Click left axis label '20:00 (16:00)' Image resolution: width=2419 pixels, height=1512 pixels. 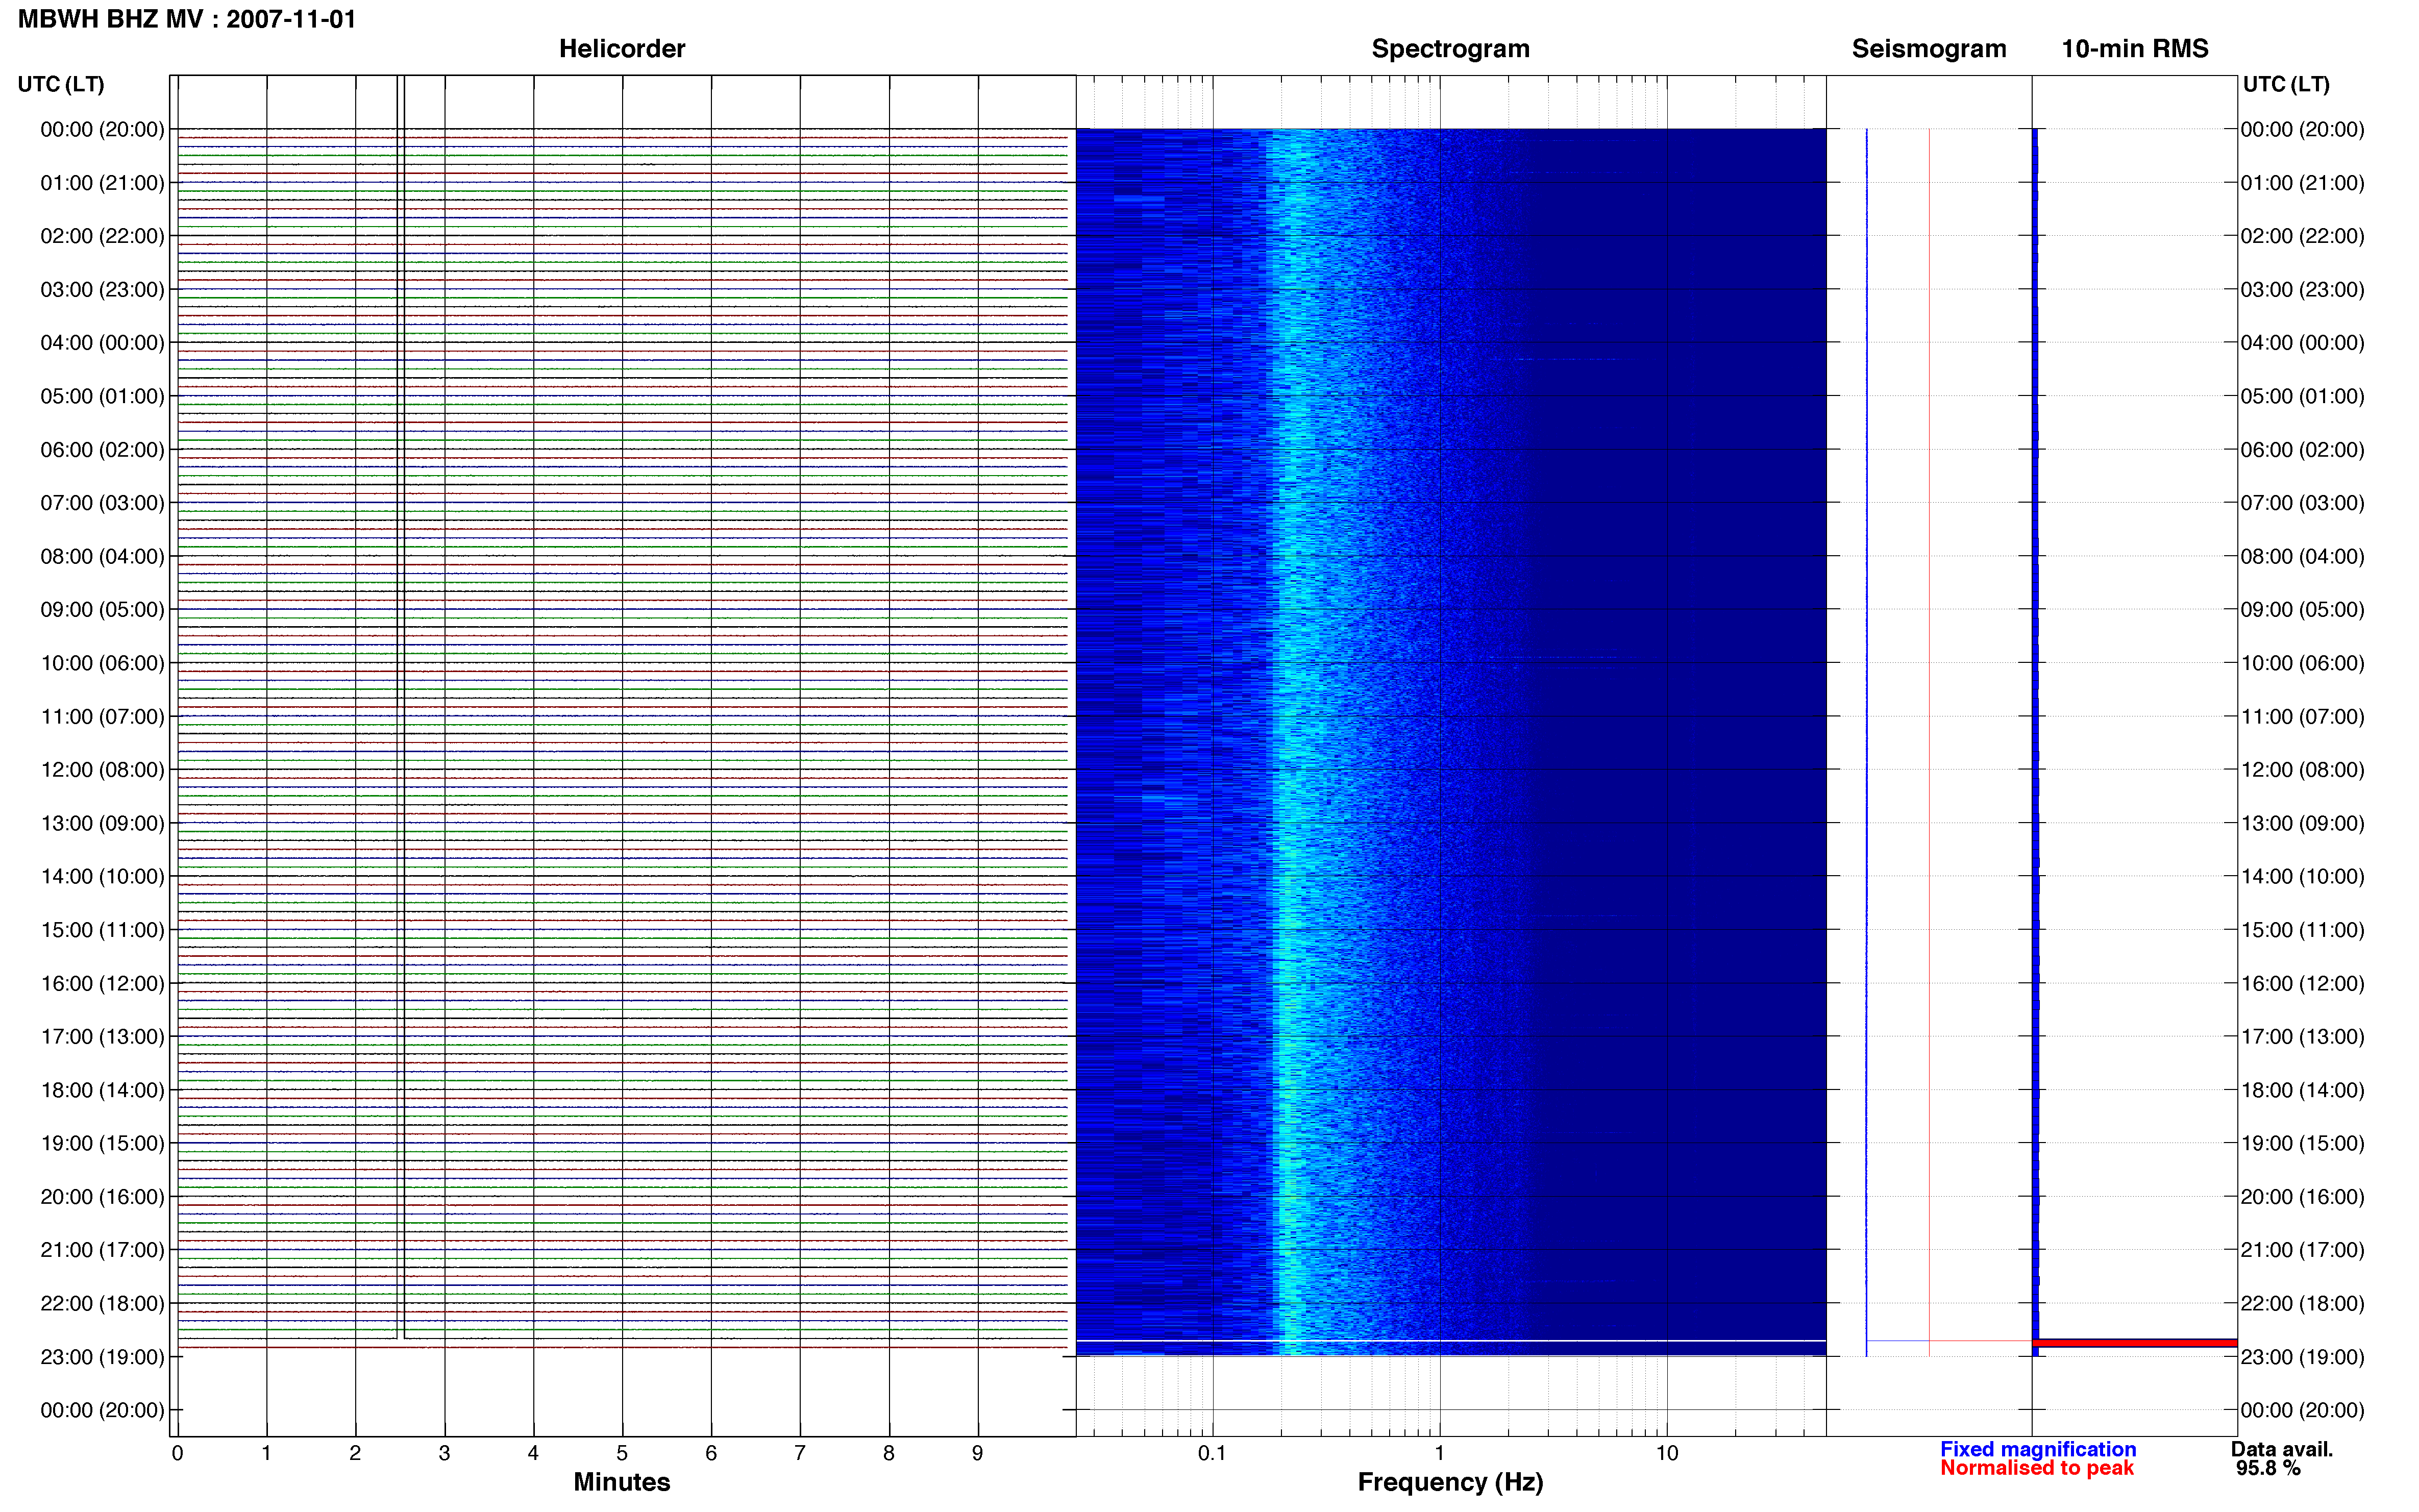pyautogui.click(x=102, y=1197)
